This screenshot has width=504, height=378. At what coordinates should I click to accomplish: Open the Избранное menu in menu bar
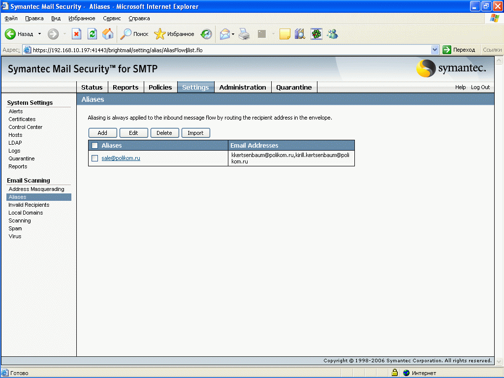pos(82,18)
